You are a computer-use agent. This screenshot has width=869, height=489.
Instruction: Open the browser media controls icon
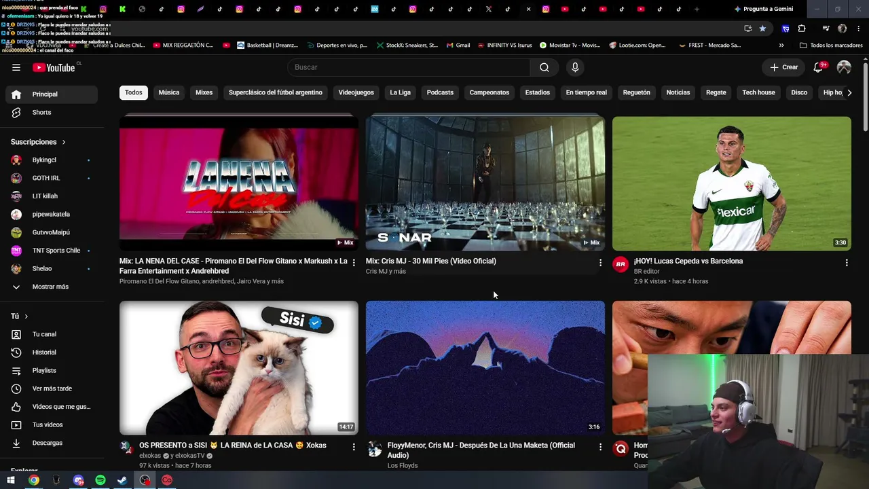826,29
